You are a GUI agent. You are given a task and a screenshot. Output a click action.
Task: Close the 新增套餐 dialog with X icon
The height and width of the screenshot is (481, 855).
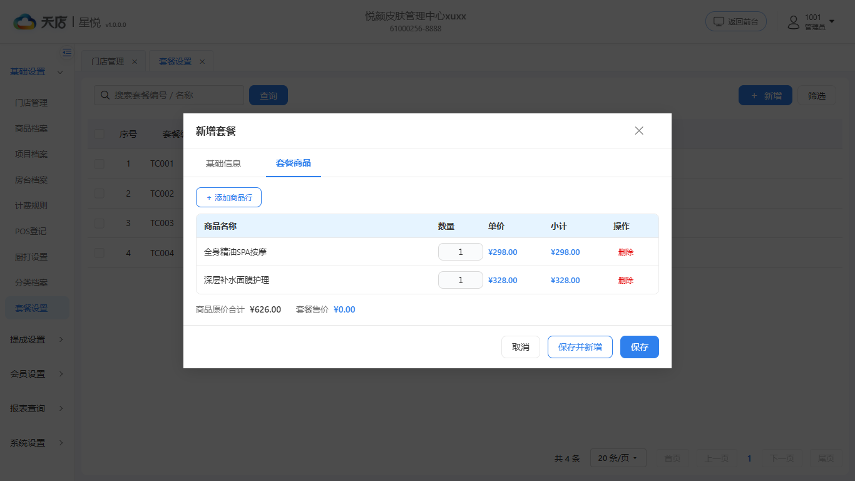tap(639, 131)
